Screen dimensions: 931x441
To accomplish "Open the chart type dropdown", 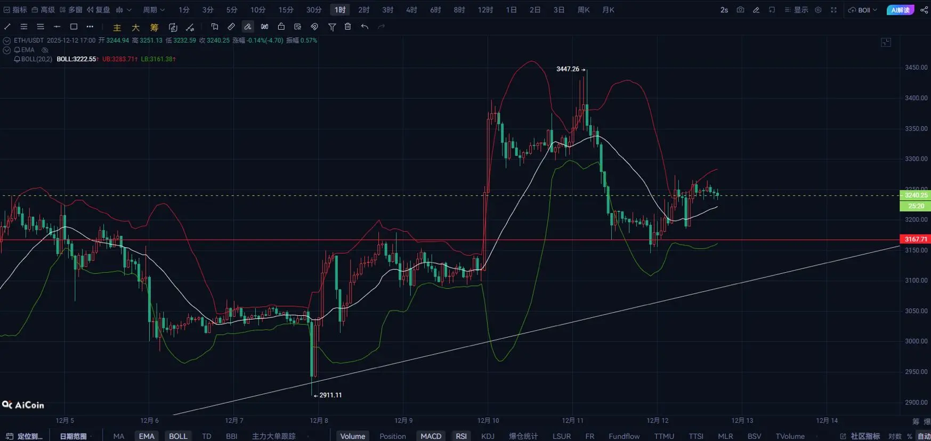I will pyautogui.click(x=124, y=10).
